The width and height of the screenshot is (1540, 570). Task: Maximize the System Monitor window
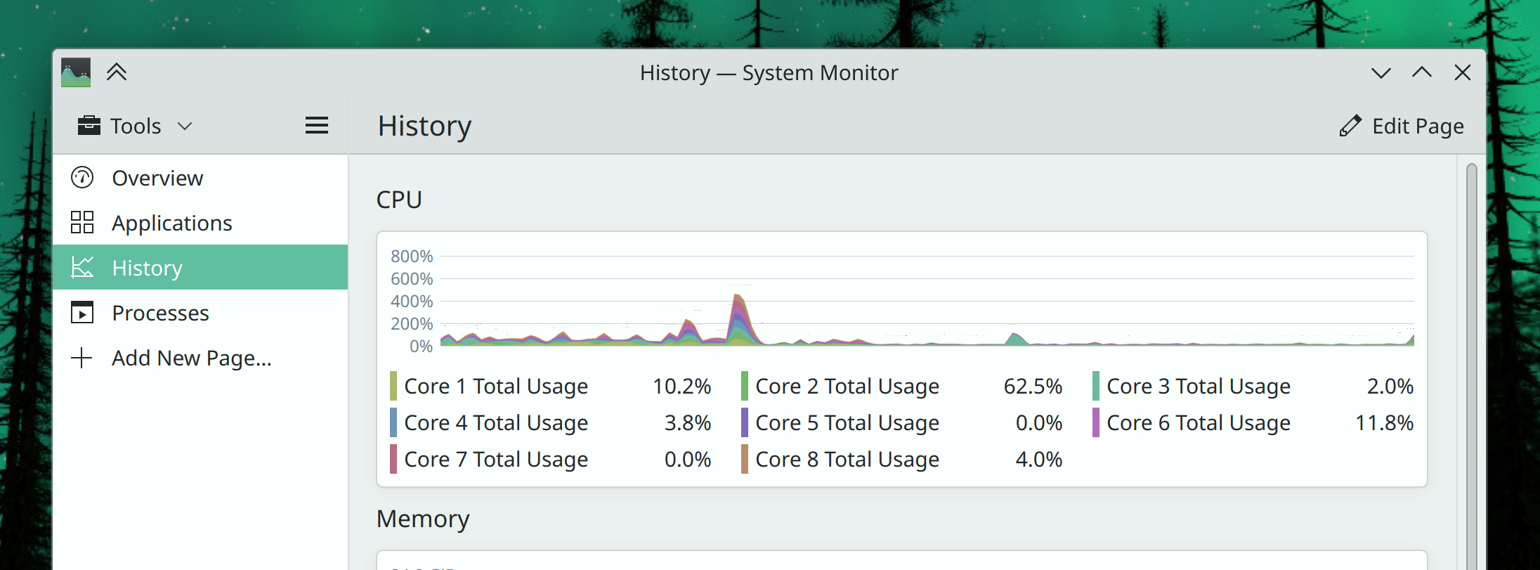[1421, 72]
